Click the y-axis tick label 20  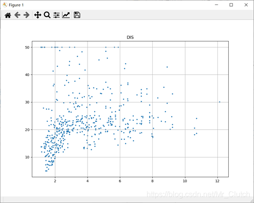(x=27, y=130)
